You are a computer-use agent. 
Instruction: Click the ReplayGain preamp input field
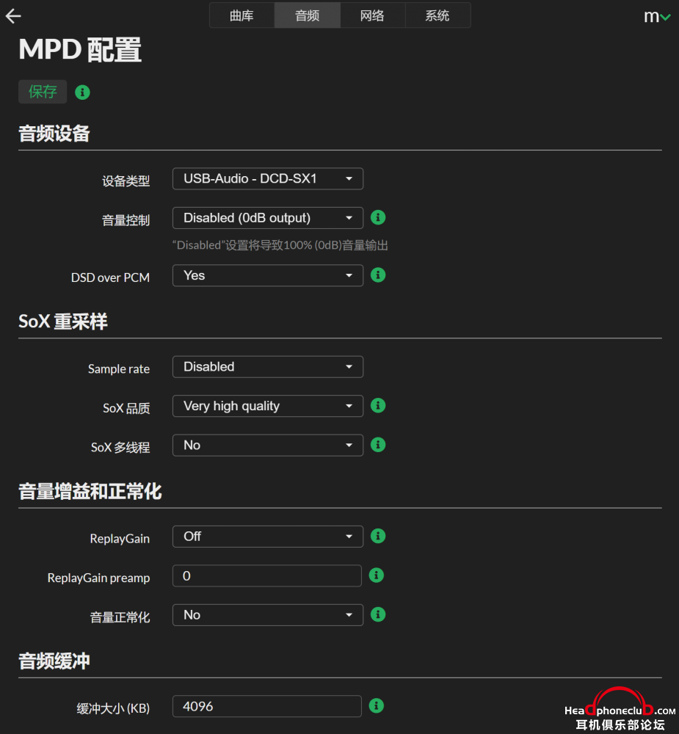[x=267, y=575]
